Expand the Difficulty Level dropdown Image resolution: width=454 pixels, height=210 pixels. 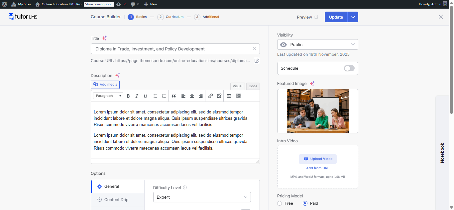tap(202, 197)
